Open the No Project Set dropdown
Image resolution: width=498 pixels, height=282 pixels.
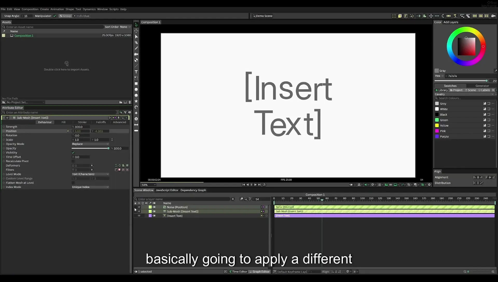click(25, 102)
